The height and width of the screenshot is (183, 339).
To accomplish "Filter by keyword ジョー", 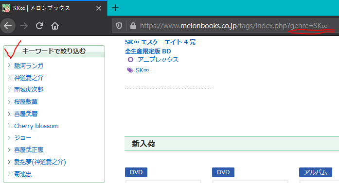I will click(x=23, y=138).
